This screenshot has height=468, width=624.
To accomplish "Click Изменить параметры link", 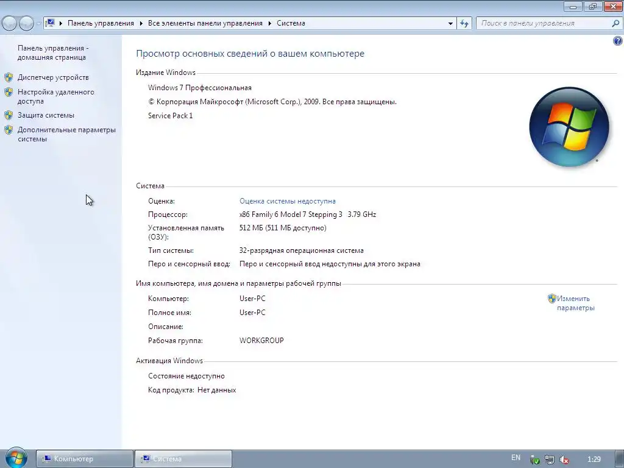I will (575, 303).
